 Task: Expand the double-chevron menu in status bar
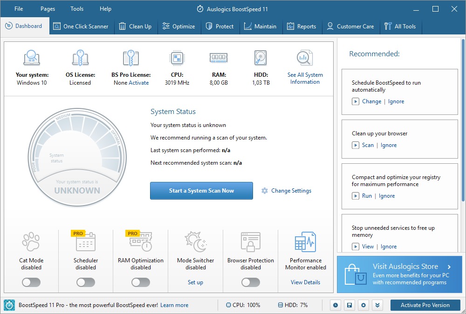[377, 305]
